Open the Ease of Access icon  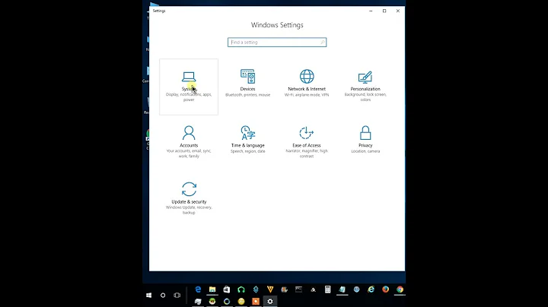point(307,133)
